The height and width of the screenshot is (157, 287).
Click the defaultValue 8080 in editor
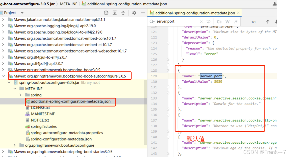(218, 82)
